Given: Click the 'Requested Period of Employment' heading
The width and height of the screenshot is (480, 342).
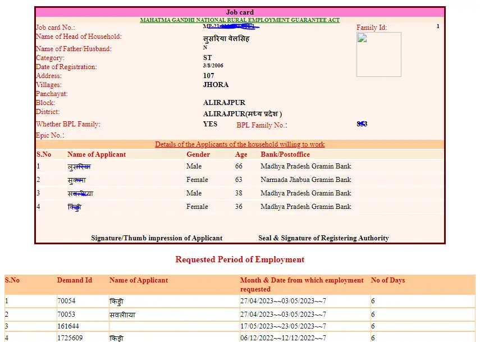Looking at the screenshot, I should [240, 259].
